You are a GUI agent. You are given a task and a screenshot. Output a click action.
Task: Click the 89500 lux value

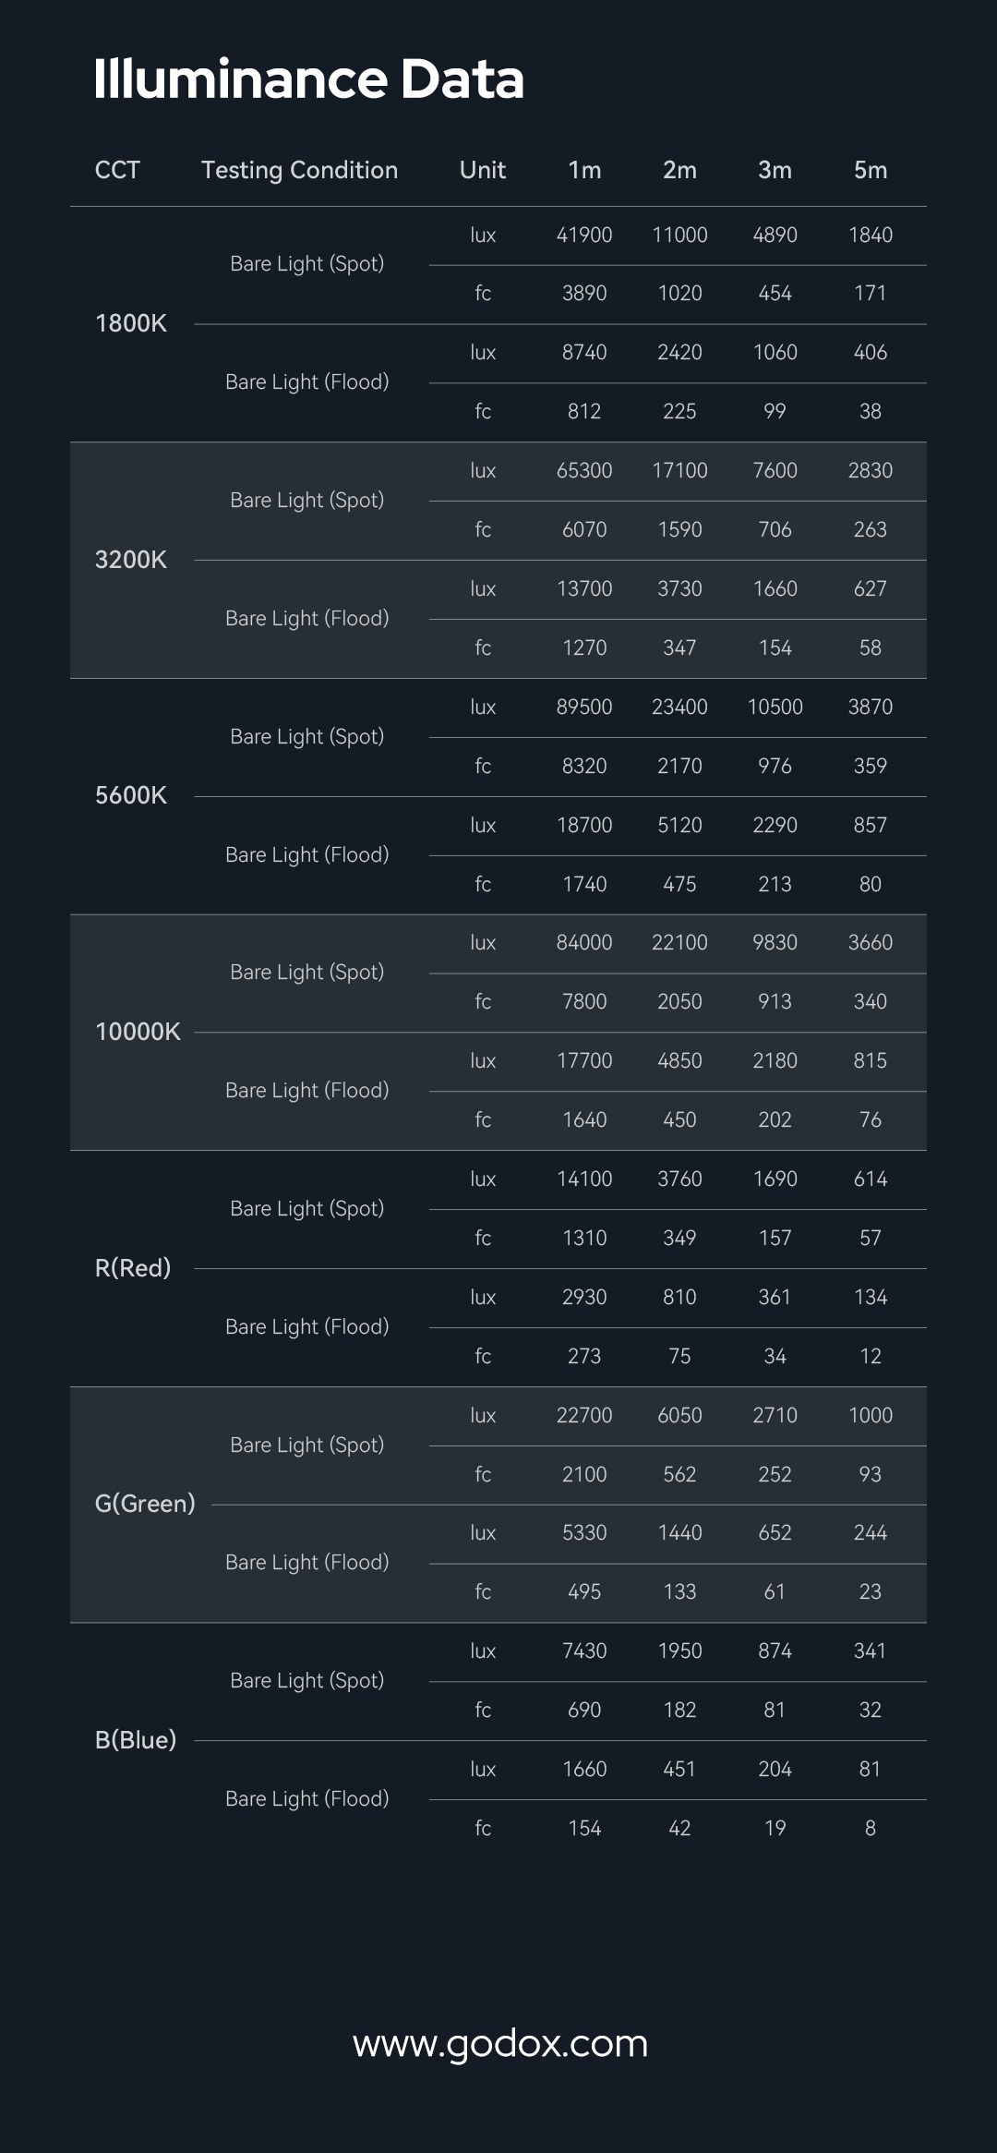[584, 707]
